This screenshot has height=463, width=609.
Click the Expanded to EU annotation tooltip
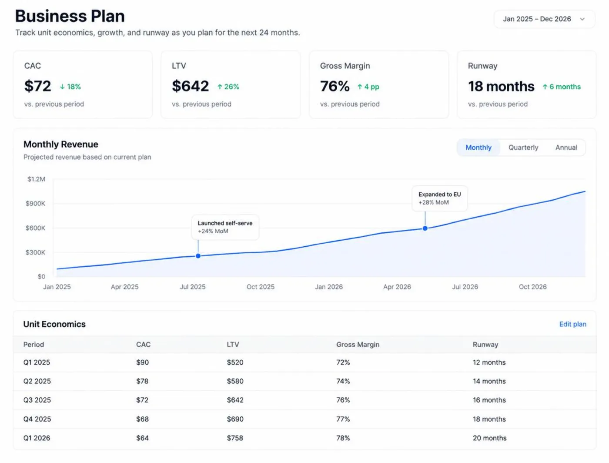click(439, 198)
